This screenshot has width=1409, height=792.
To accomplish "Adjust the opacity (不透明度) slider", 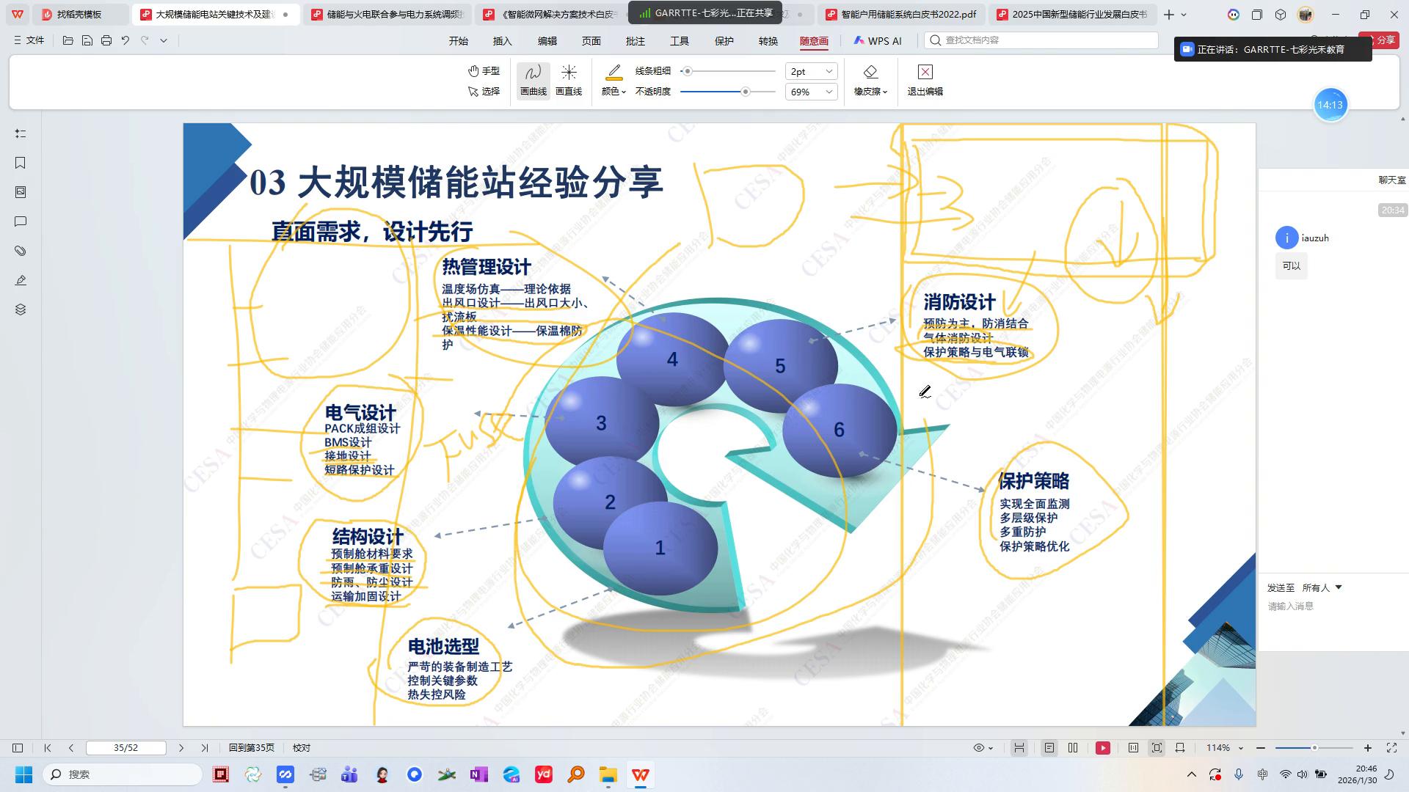I will tap(746, 92).
